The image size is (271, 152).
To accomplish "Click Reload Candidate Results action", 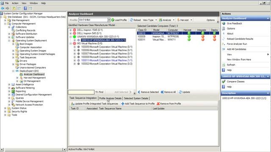I will [x=240, y=39].
